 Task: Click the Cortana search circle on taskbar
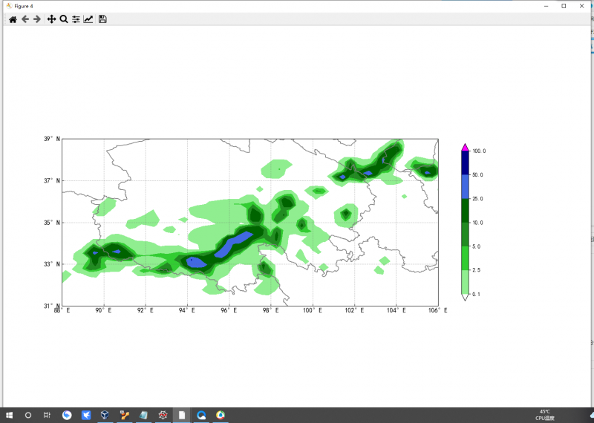tap(28, 415)
